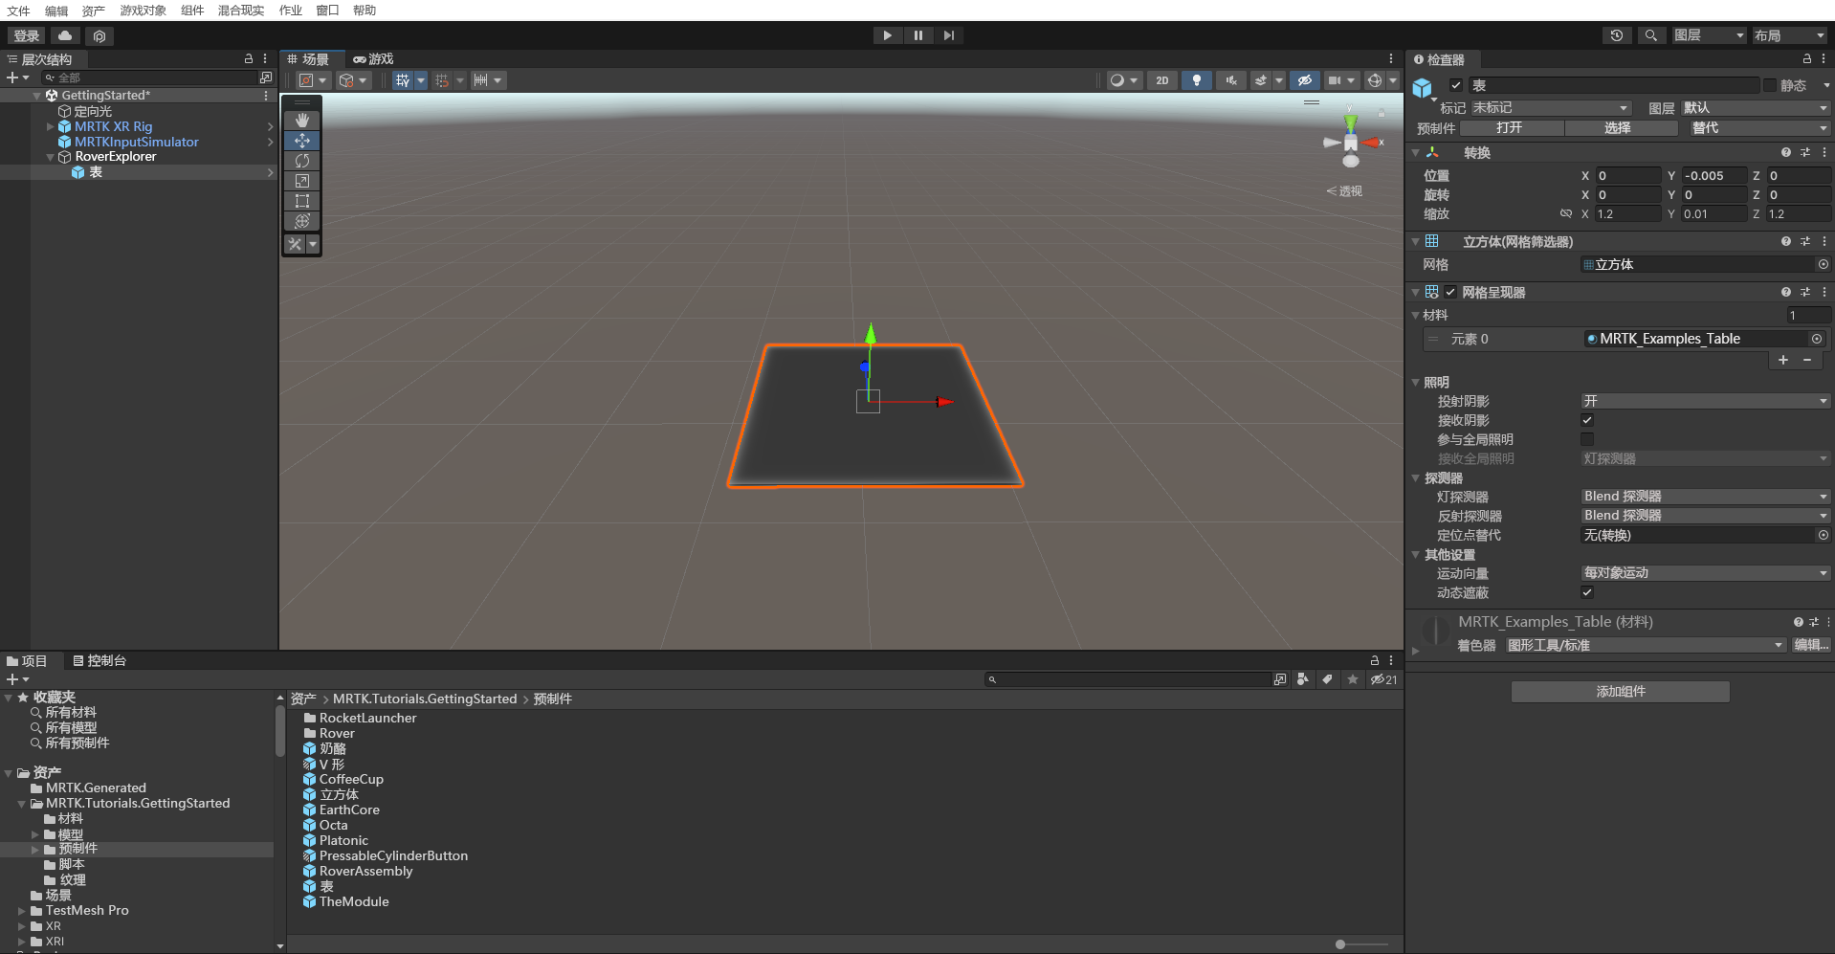Uncheck the Receive Shadows checkbox
Viewport: 1835px width, 954px height.
[1587, 420]
